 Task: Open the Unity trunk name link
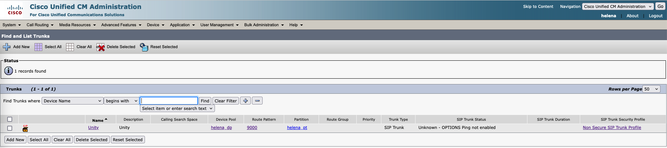93,128
